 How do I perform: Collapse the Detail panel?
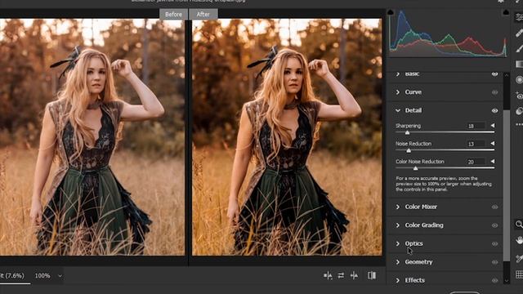pos(398,110)
